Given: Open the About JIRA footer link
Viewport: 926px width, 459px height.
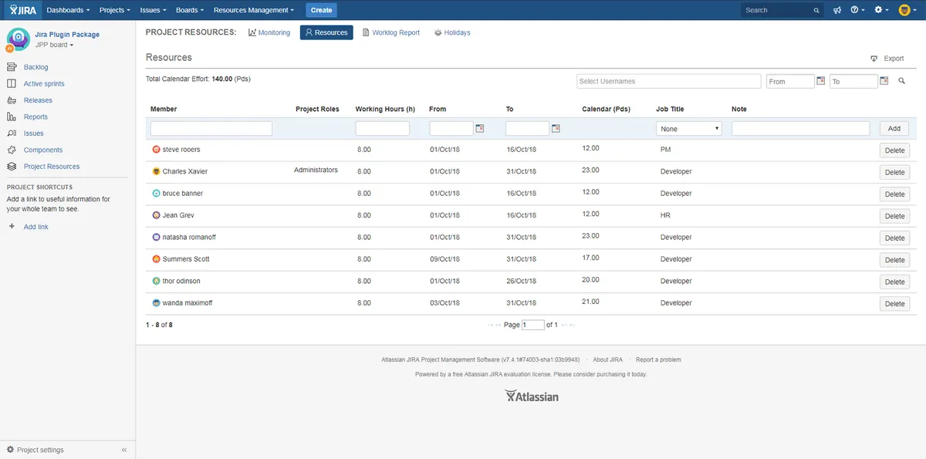Looking at the screenshot, I should [607, 359].
